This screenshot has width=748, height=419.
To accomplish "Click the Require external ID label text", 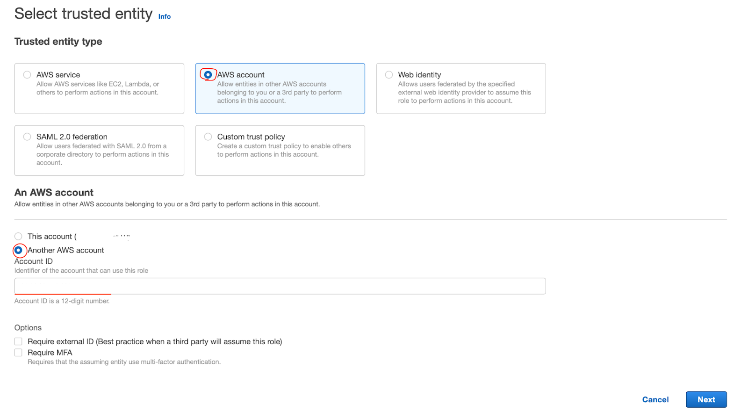I will [154, 342].
